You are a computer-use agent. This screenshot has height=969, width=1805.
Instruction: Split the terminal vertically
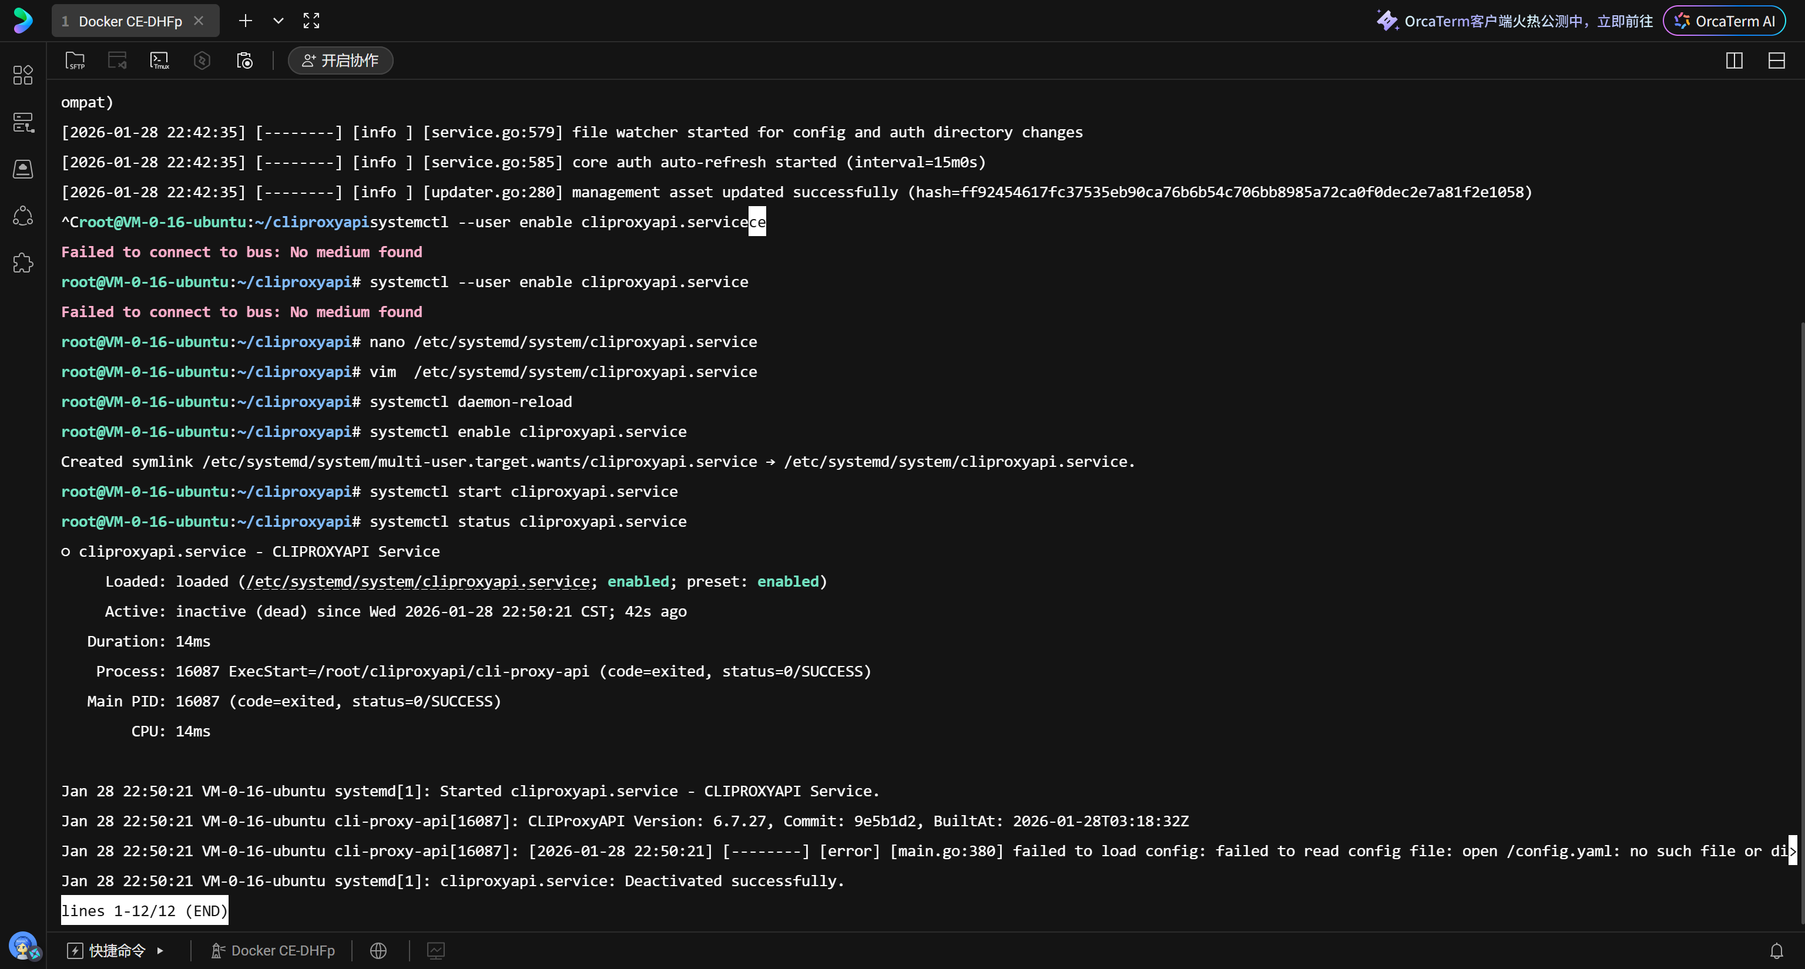(x=1733, y=61)
